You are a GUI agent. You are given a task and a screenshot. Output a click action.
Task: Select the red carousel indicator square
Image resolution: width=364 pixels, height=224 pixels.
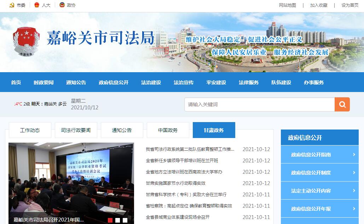click(110, 220)
